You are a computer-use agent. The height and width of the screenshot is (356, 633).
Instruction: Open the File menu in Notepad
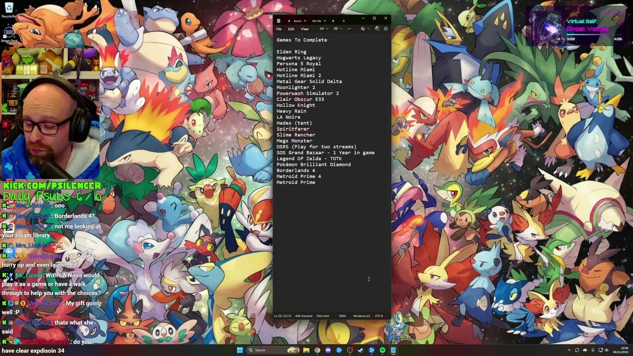(x=279, y=29)
